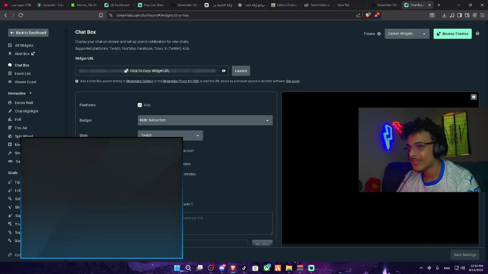Viewport: 488px width, 274px height.
Task: Click the help question mark icon
Action: coord(477,33)
